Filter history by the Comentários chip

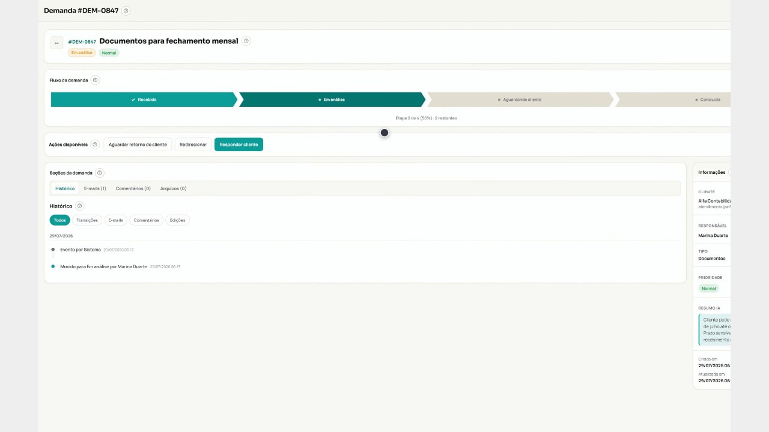click(x=147, y=220)
